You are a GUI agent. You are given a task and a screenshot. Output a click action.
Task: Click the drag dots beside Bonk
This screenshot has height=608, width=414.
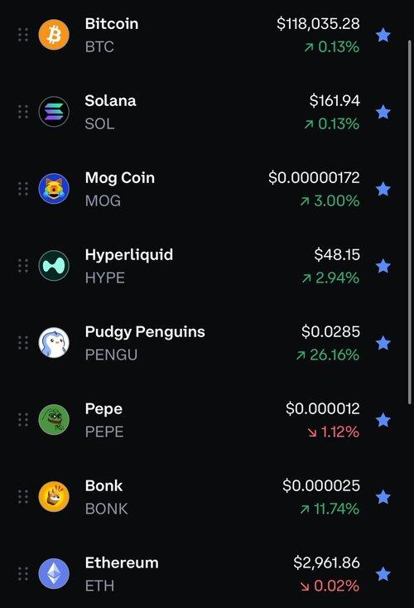click(23, 497)
